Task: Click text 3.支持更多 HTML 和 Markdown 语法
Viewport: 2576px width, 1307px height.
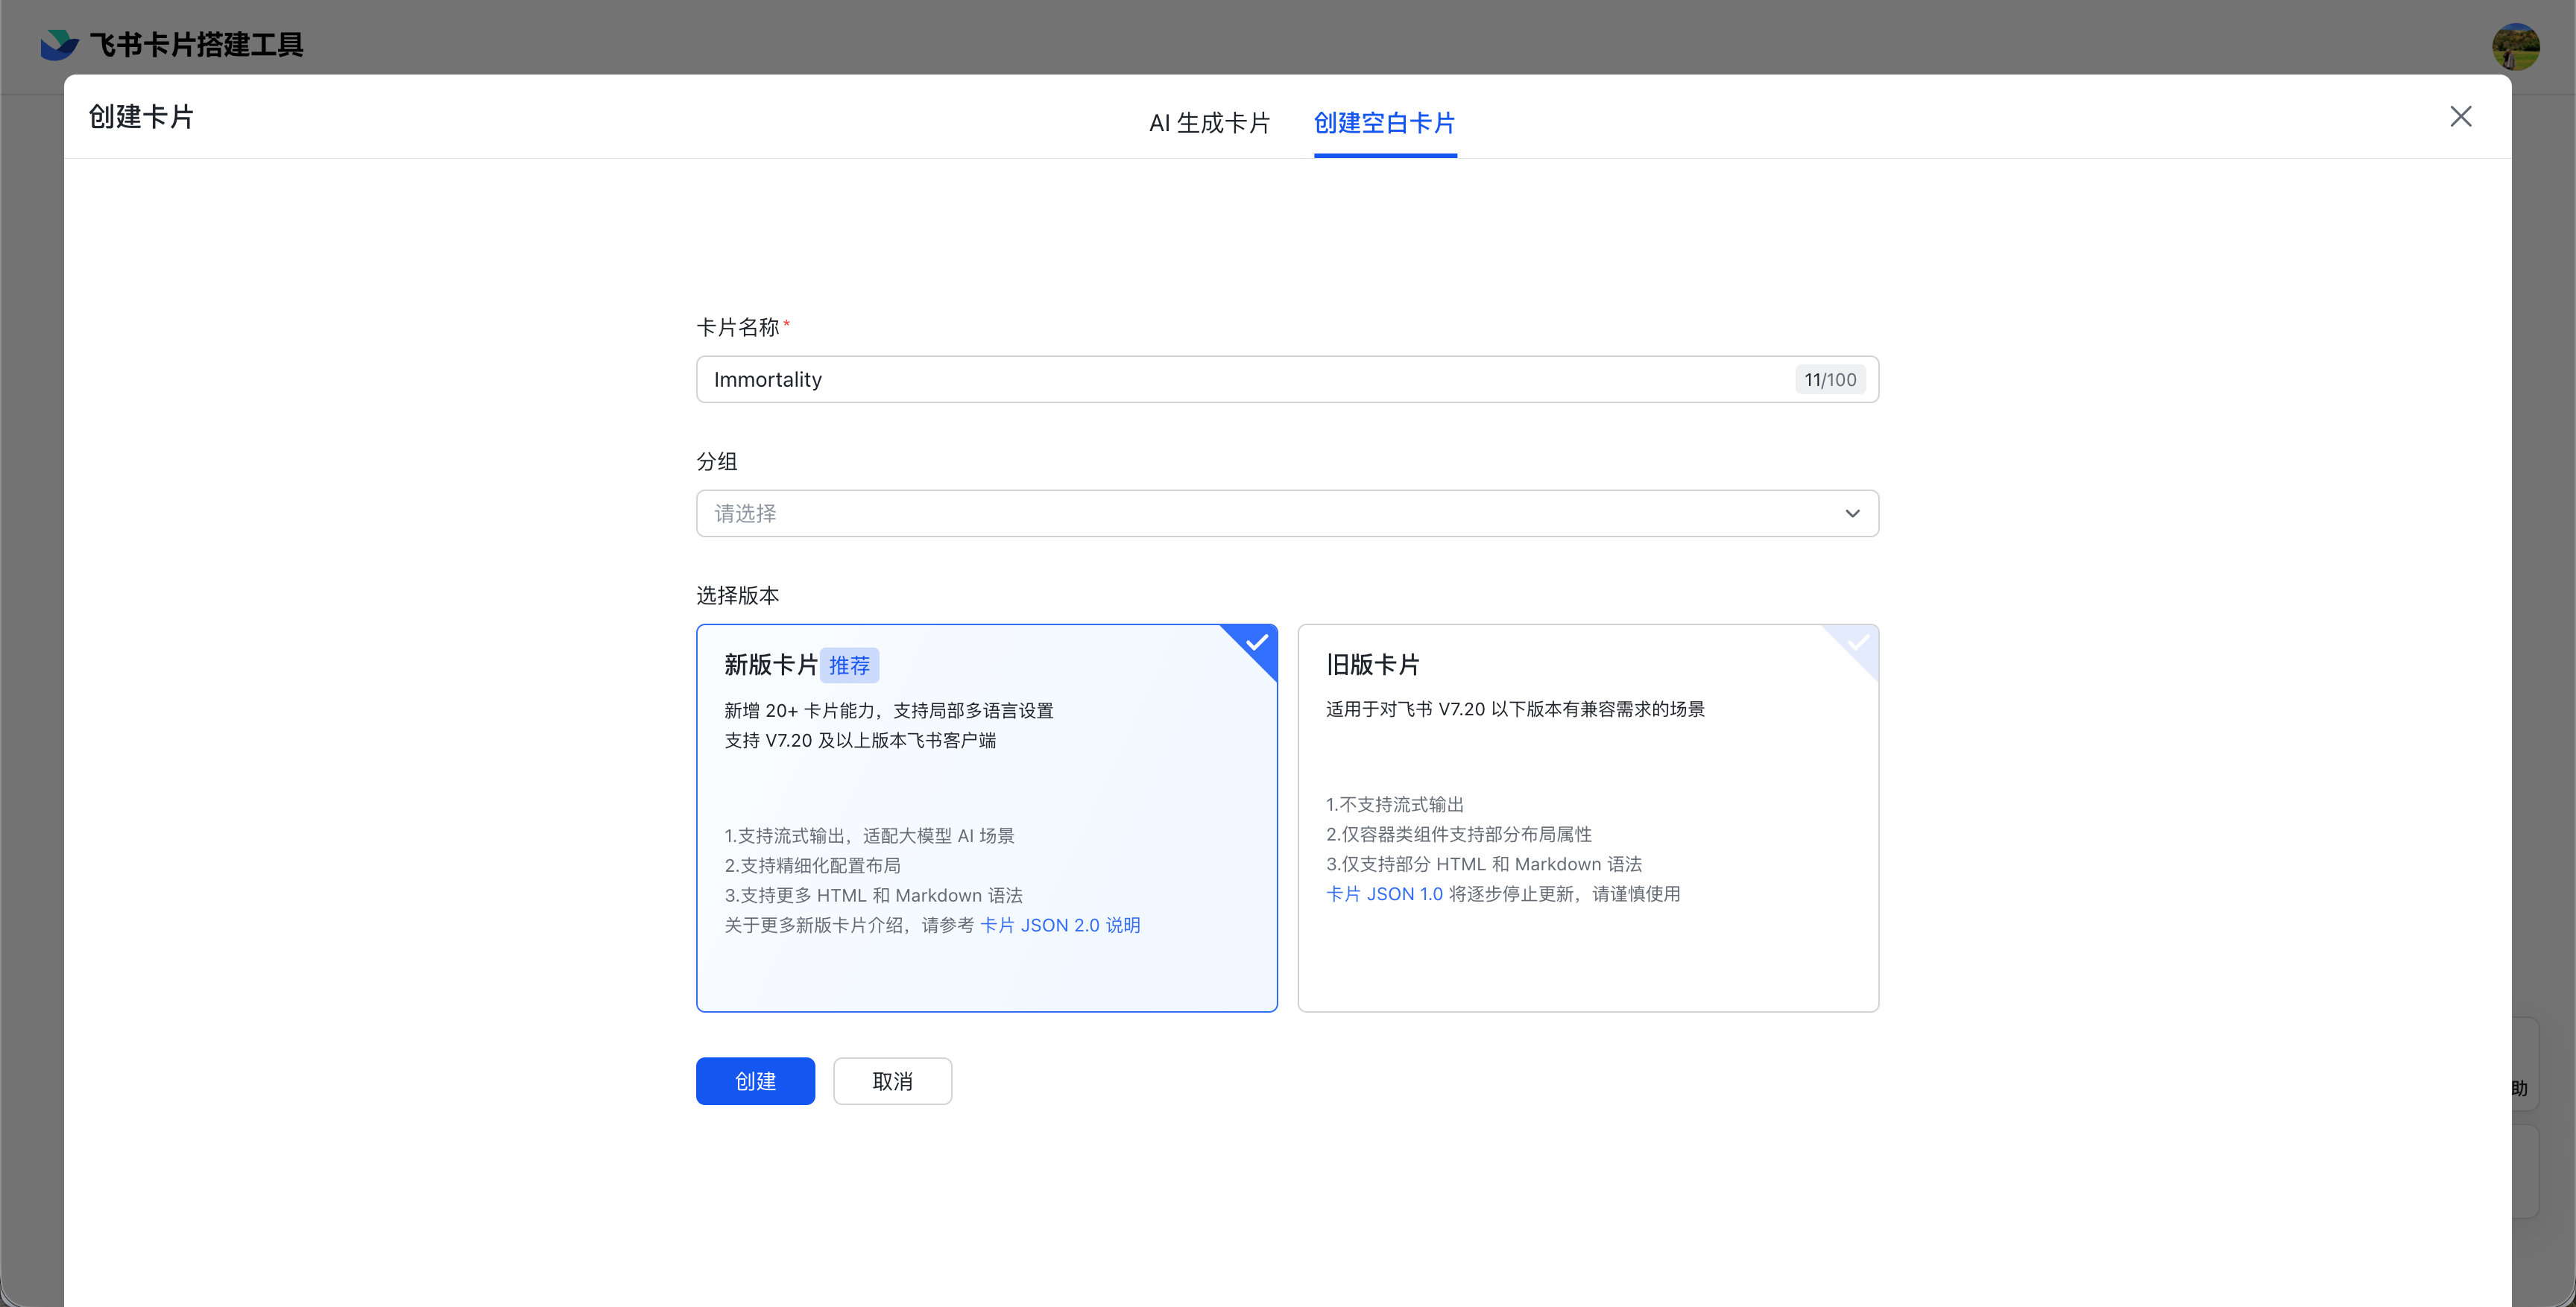Action: (x=873, y=895)
